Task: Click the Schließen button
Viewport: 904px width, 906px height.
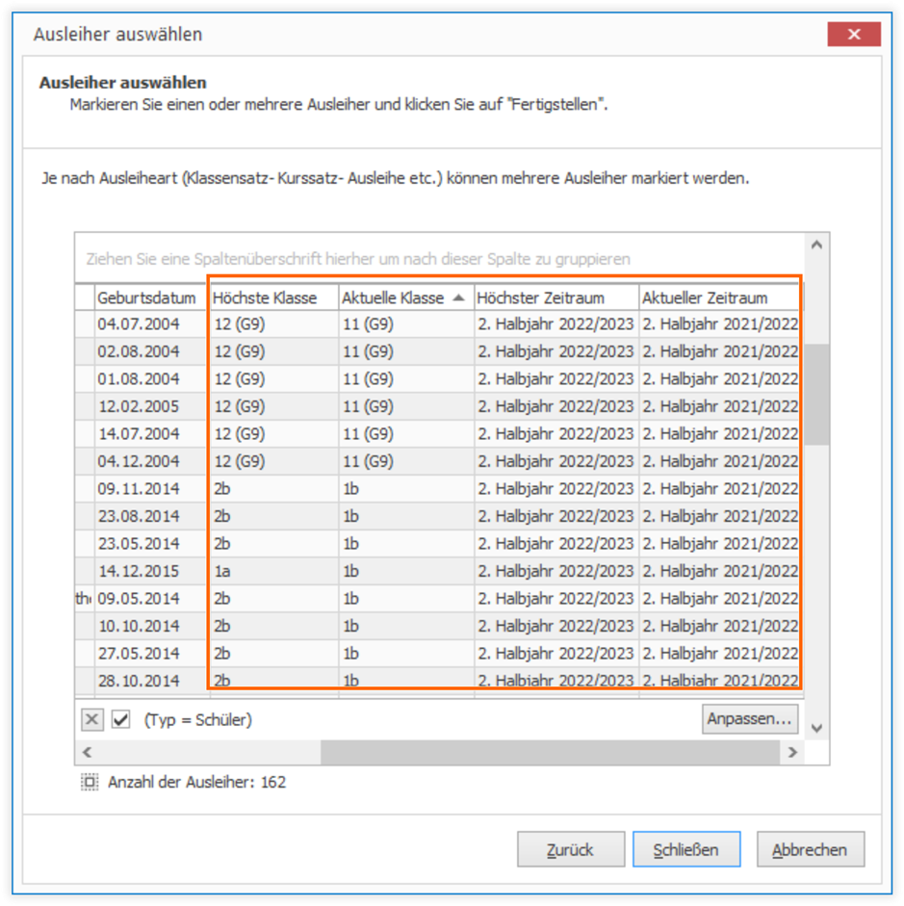Action: coord(686,849)
